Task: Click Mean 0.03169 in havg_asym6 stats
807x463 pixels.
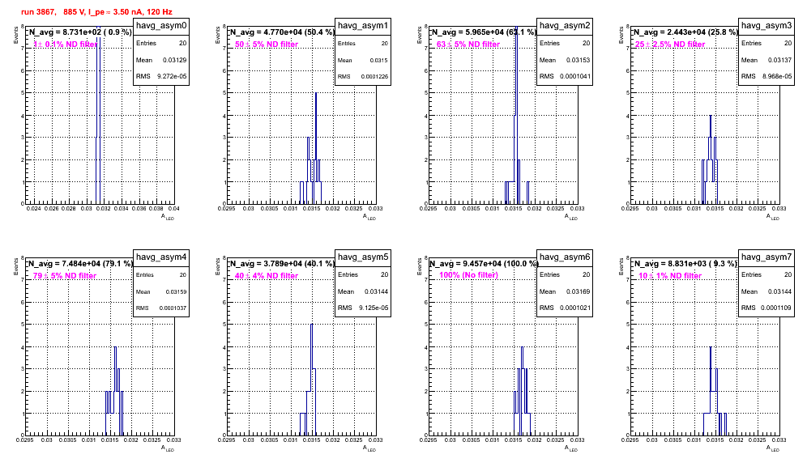Action: [x=565, y=291]
